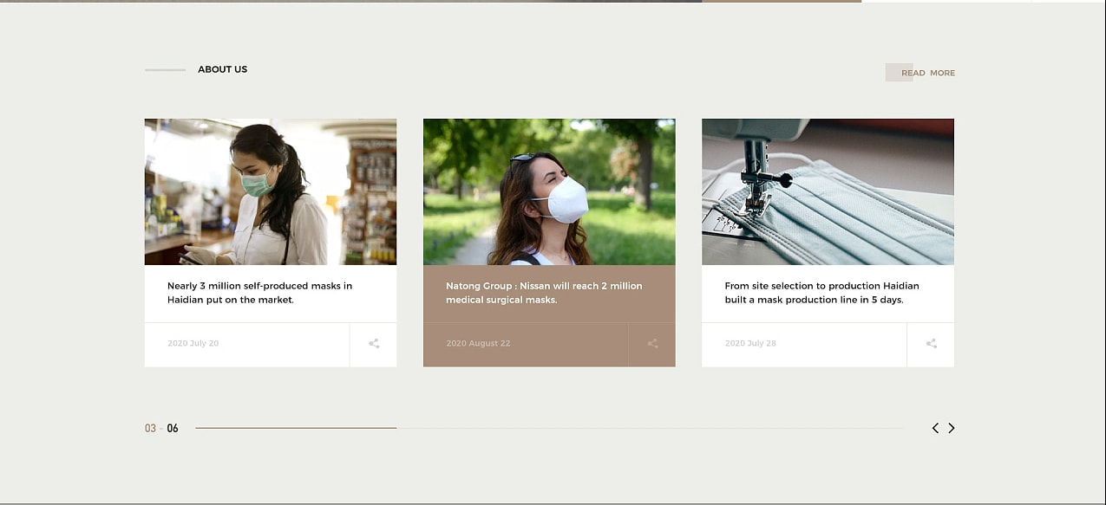Go to previous slide with left arrow
Image resolution: width=1106 pixels, height=505 pixels.
point(935,428)
